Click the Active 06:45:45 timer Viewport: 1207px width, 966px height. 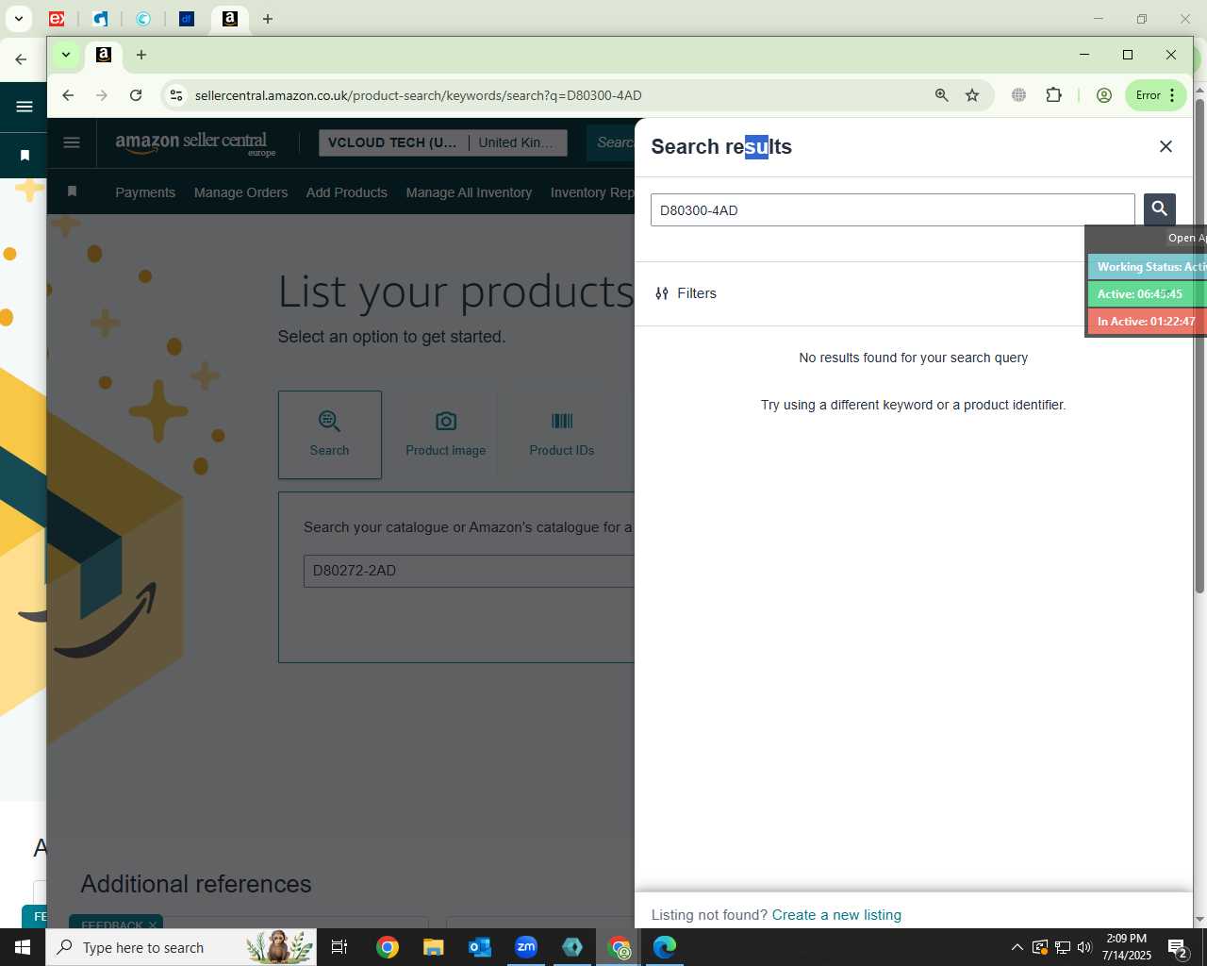(1147, 294)
